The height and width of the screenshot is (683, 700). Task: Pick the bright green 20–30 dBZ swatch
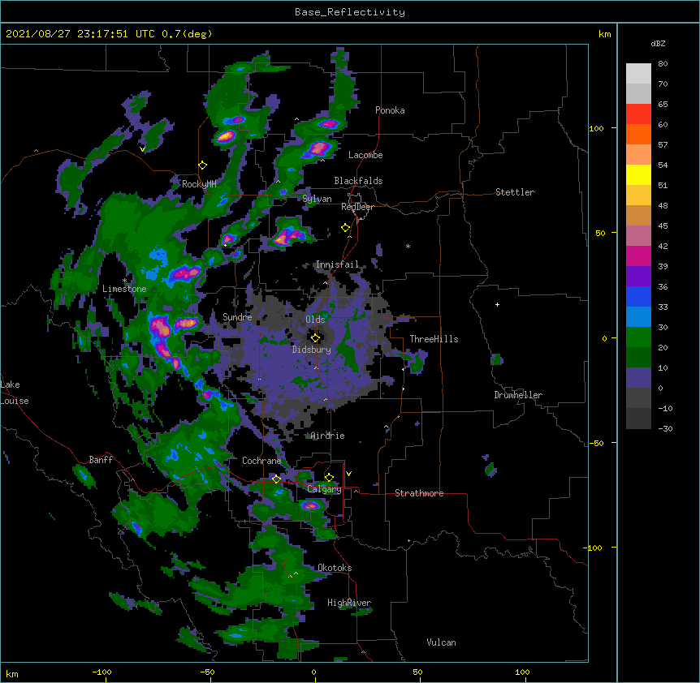click(x=638, y=337)
